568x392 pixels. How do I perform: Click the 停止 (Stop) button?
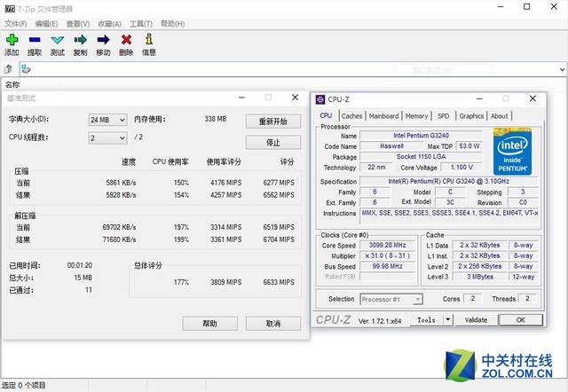273,143
